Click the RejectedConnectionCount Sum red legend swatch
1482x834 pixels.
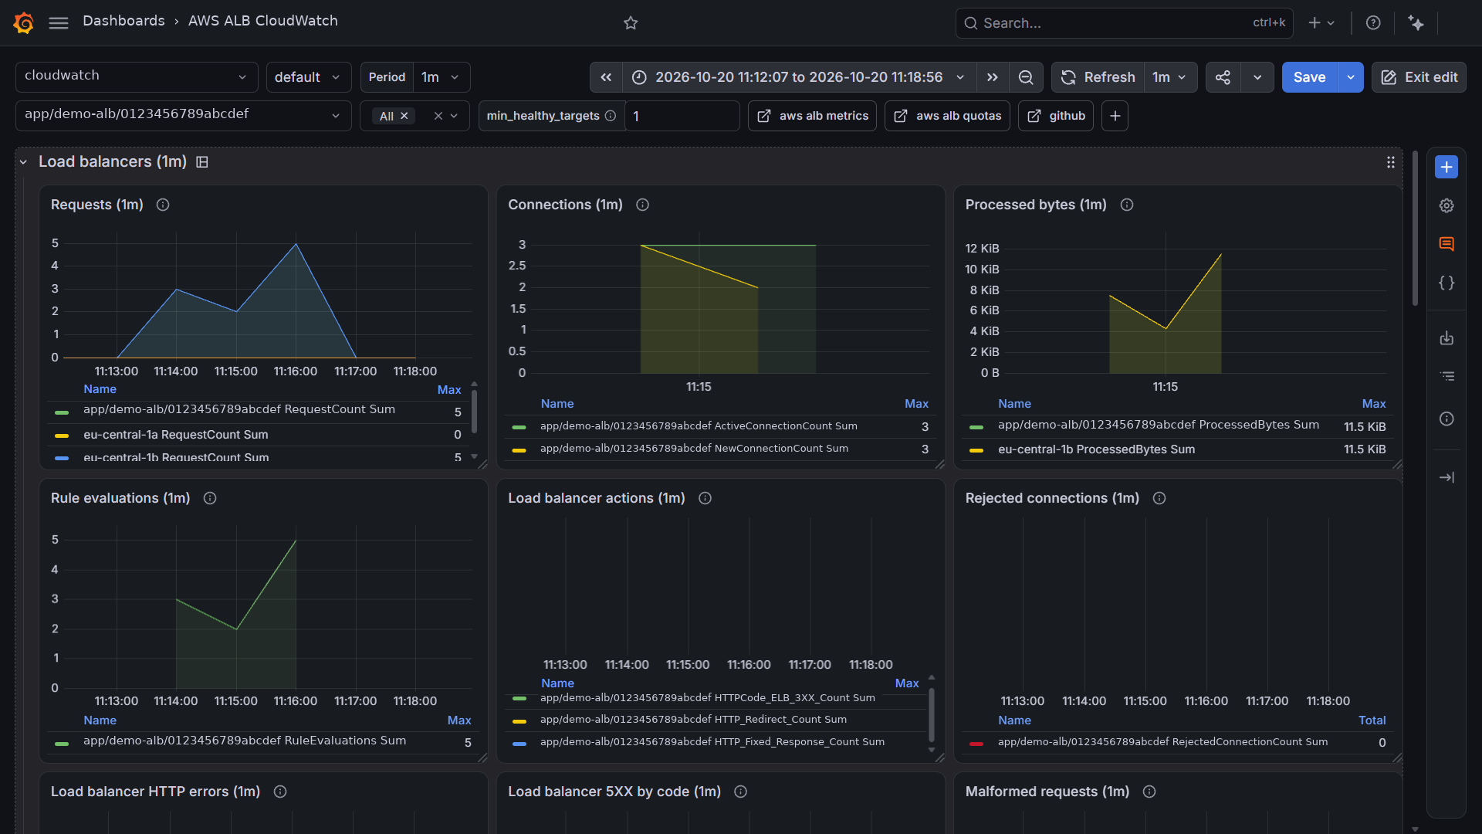pyautogui.click(x=976, y=743)
